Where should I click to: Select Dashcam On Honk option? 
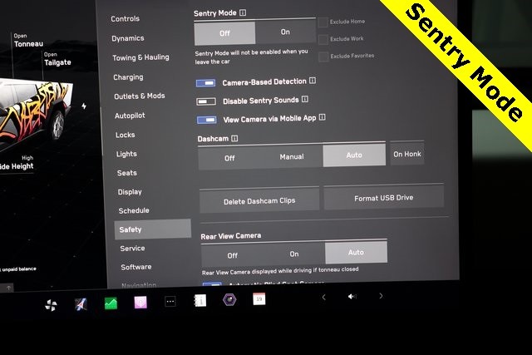(x=407, y=154)
